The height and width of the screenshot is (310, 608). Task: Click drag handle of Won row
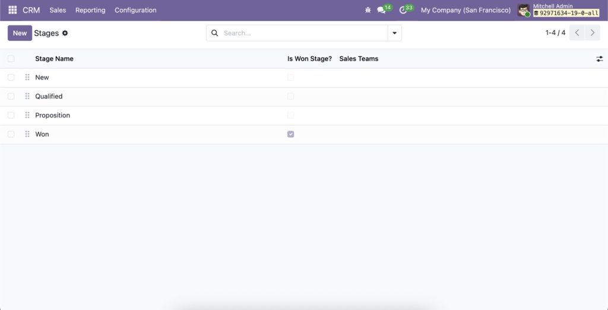coord(27,134)
